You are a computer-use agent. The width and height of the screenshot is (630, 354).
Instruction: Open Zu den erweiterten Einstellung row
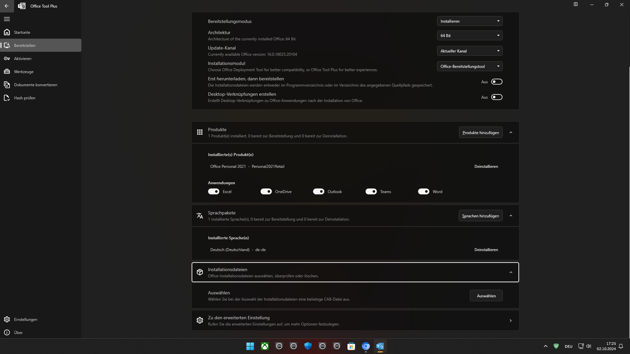click(355, 321)
